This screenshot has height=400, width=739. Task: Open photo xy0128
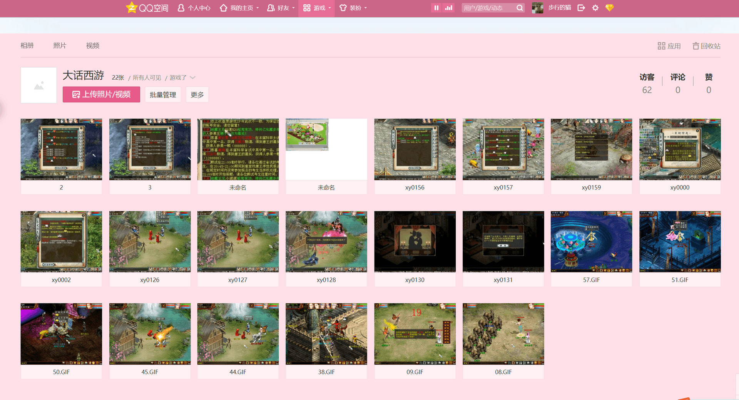pos(326,241)
